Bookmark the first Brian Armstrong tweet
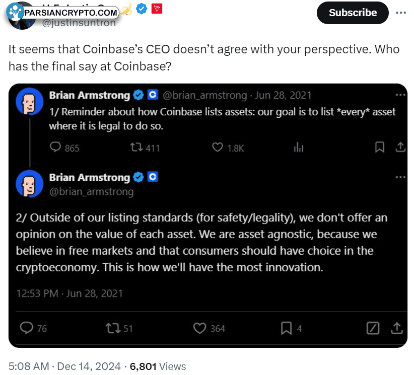 (x=379, y=147)
